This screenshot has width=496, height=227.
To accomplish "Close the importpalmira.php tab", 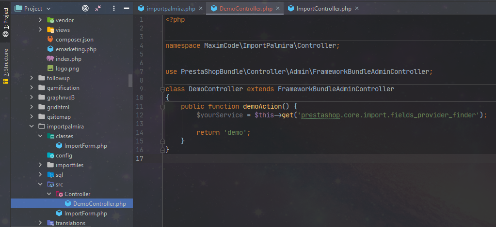I will [x=201, y=9].
